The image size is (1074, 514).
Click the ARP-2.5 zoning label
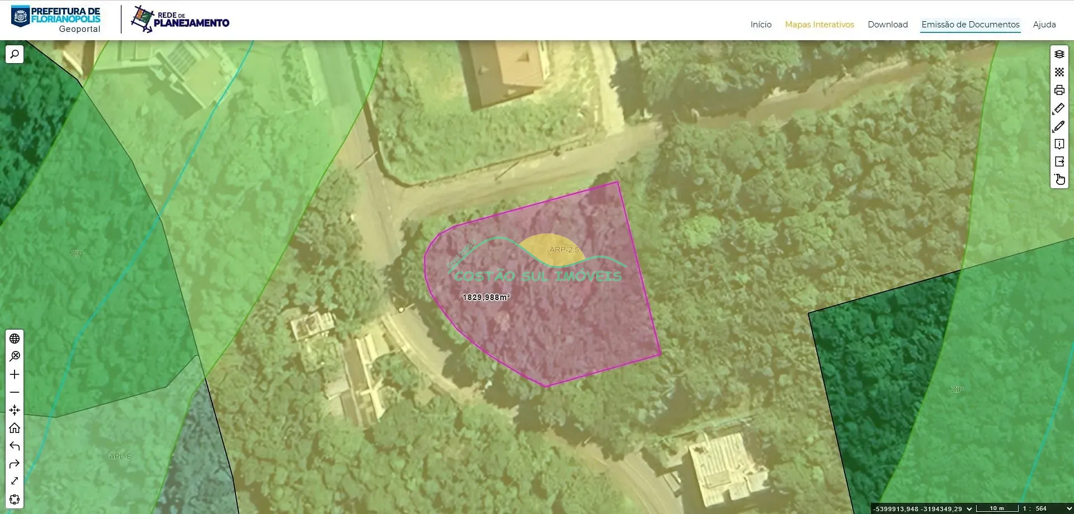564,250
